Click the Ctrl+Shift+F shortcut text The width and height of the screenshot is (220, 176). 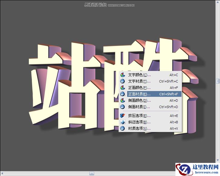169,94
